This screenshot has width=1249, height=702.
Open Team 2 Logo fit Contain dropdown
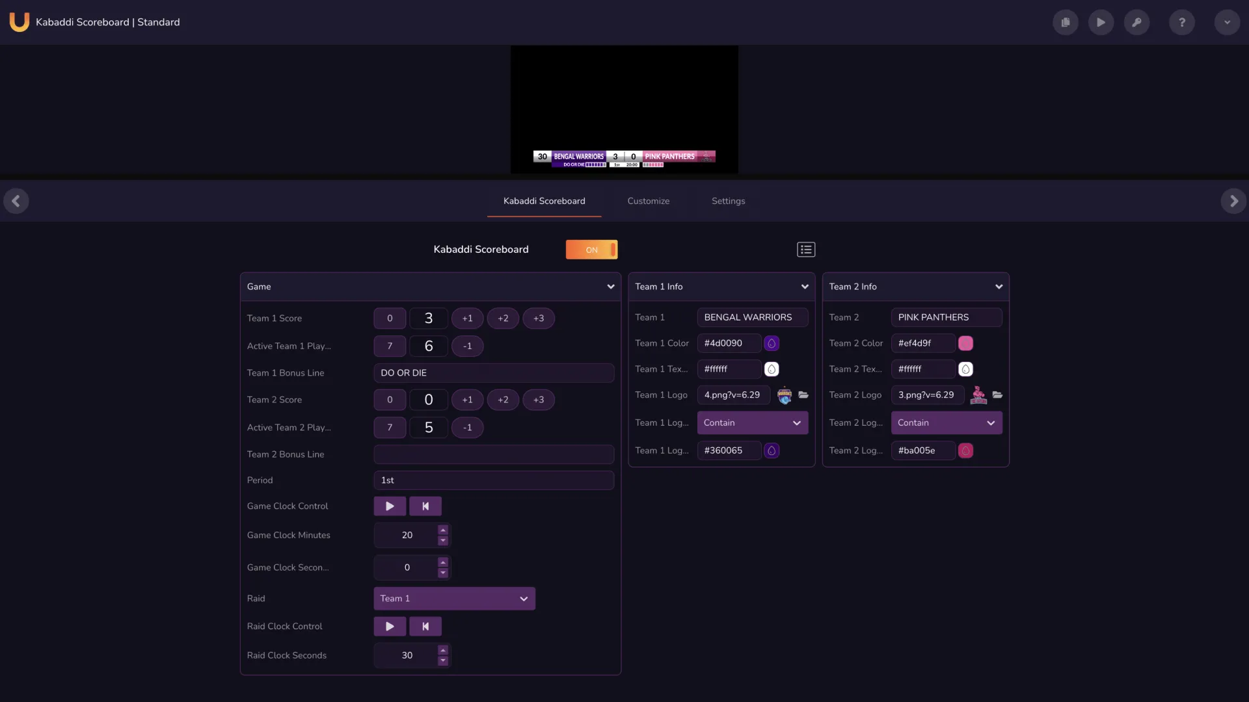[947, 422]
